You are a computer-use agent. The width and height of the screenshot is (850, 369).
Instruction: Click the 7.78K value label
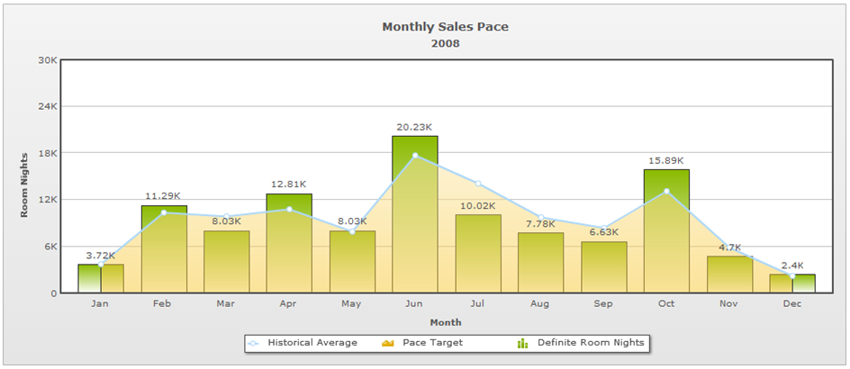point(540,224)
